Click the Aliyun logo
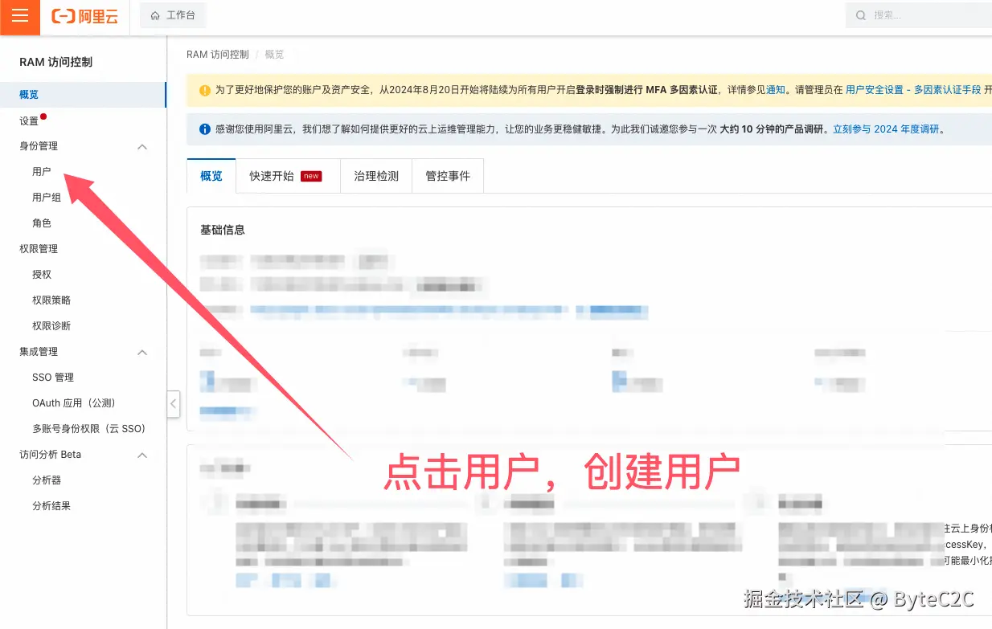 (x=84, y=16)
